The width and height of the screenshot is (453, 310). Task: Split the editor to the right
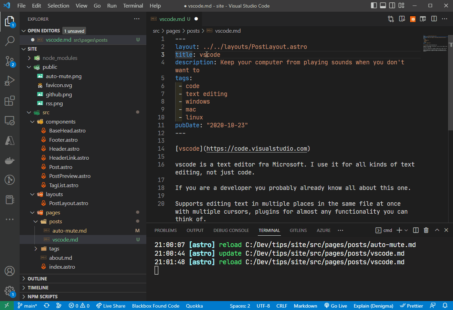pyautogui.click(x=434, y=19)
